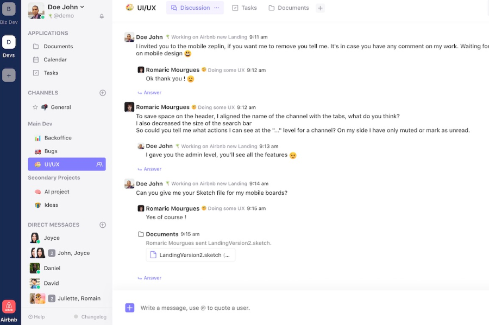Star the General channel
This screenshot has height=325, width=489.
(35, 107)
